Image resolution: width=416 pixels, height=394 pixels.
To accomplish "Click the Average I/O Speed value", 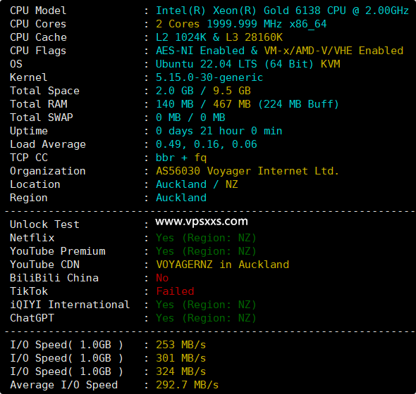I will tap(188, 385).
